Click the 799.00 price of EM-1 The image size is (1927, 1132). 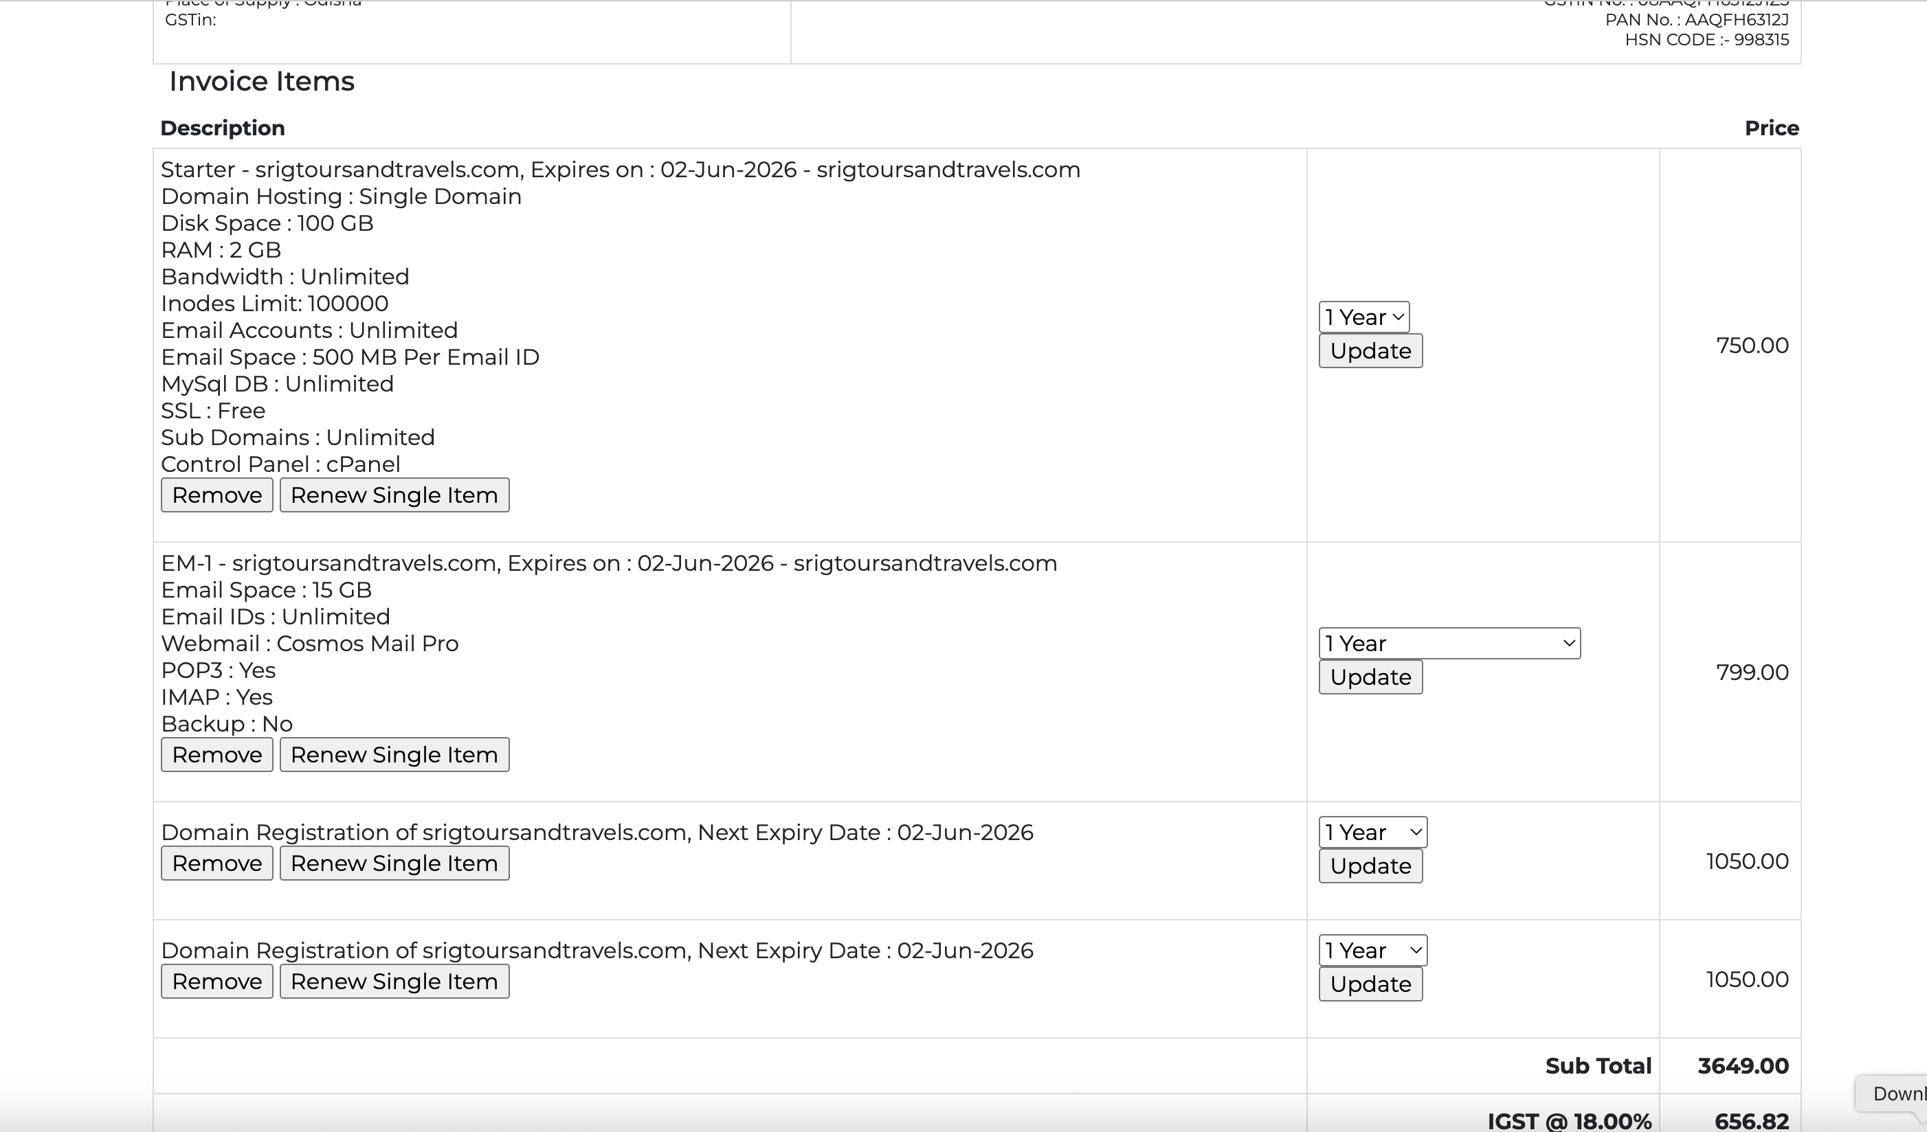[x=1751, y=672]
